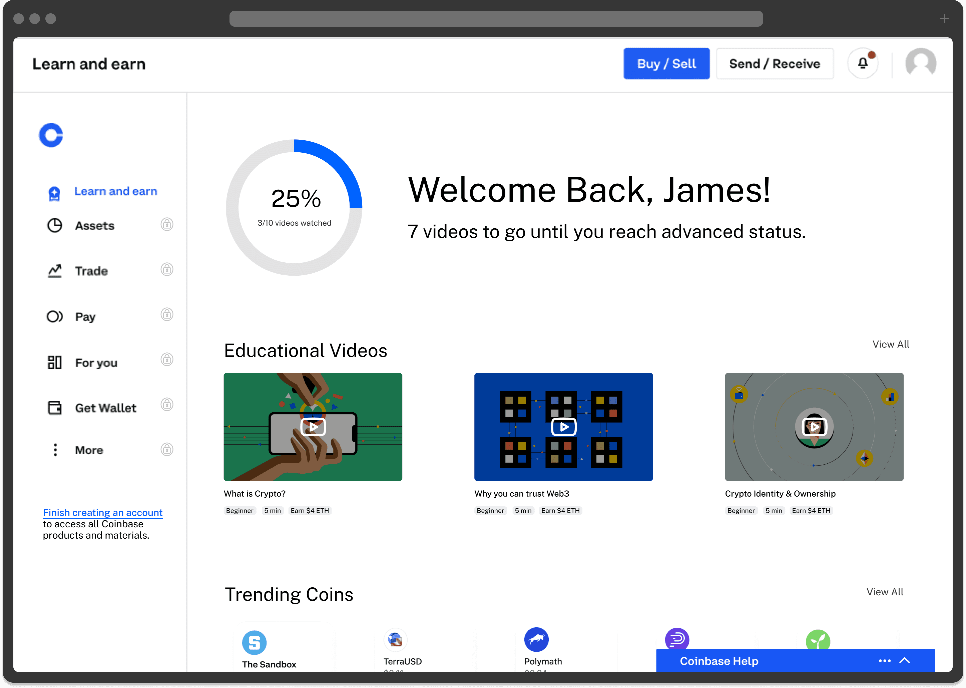Open a new browser tab with plus
966x688 pixels.
pyautogui.click(x=944, y=19)
